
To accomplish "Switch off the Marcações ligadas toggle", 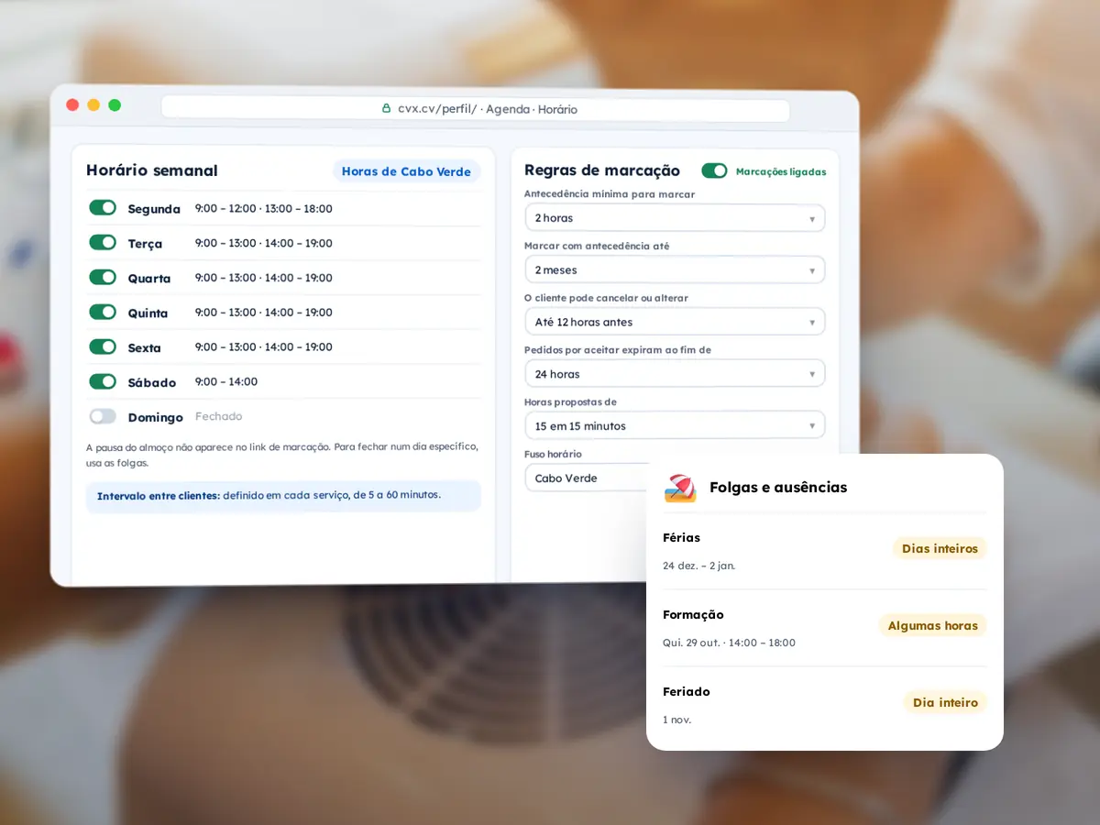I will coord(714,170).
